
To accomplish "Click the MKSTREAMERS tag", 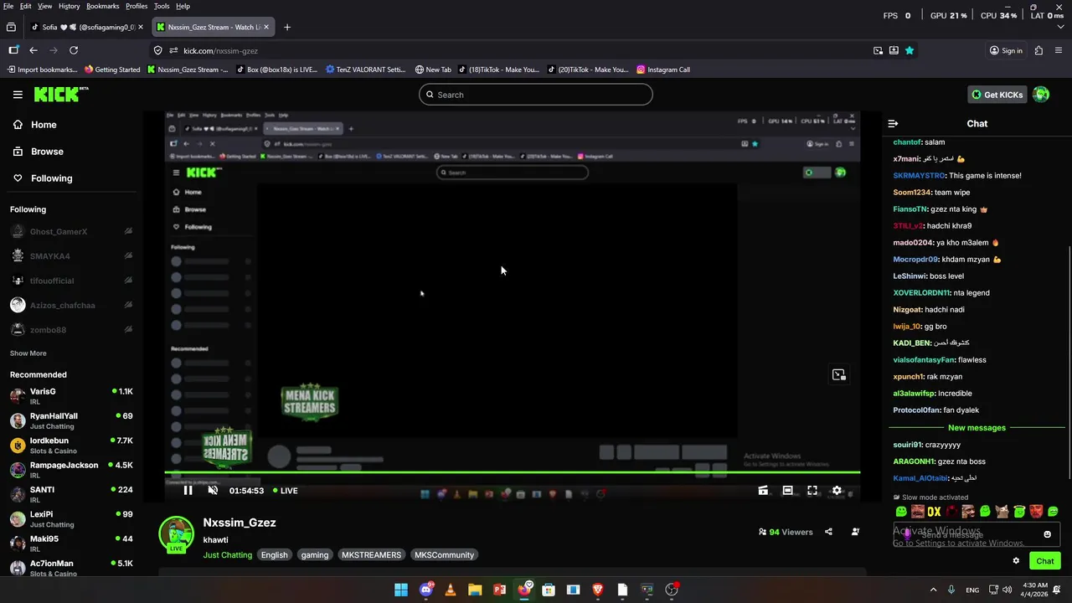I will [371, 555].
